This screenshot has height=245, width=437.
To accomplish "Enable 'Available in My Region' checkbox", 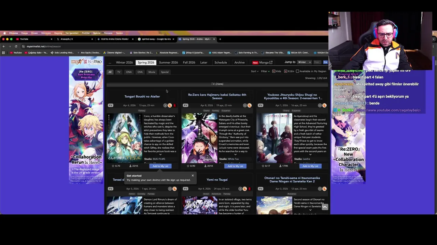I will point(297,71).
